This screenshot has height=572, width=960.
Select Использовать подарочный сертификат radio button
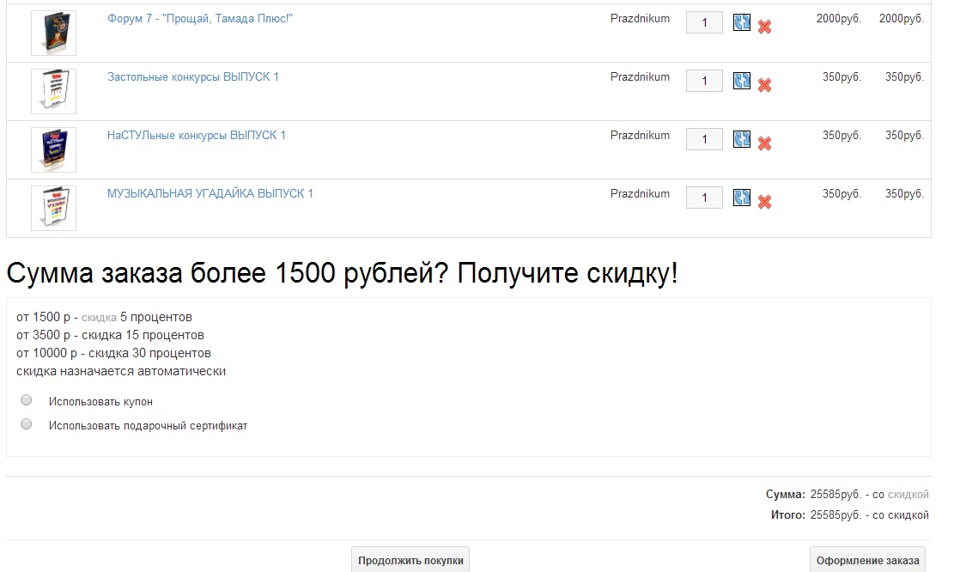coord(27,423)
